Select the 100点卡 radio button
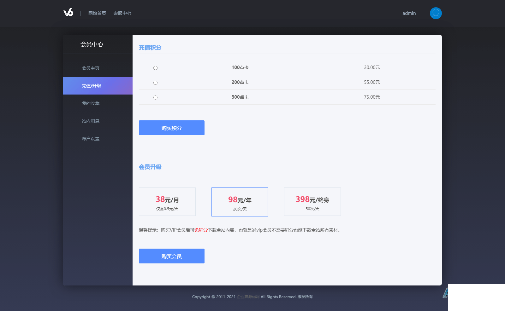Image resolution: width=505 pixels, height=311 pixels. [x=155, y=68]
